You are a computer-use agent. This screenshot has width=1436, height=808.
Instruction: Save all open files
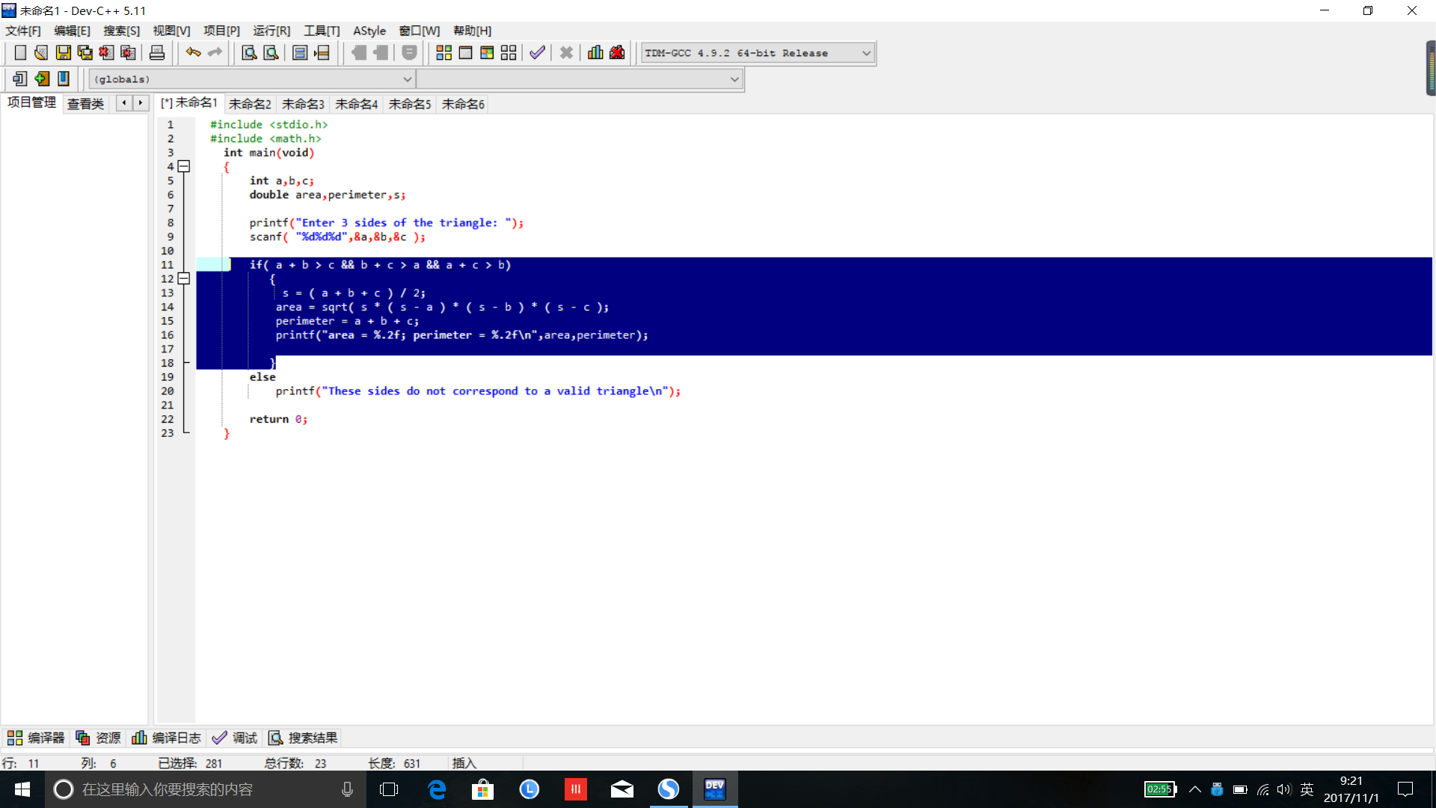tap(85, 53)
